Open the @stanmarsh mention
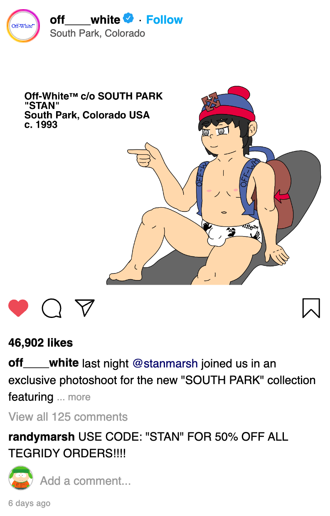Image resolution: width=330 pixels, height=516 pixels. 165,364
